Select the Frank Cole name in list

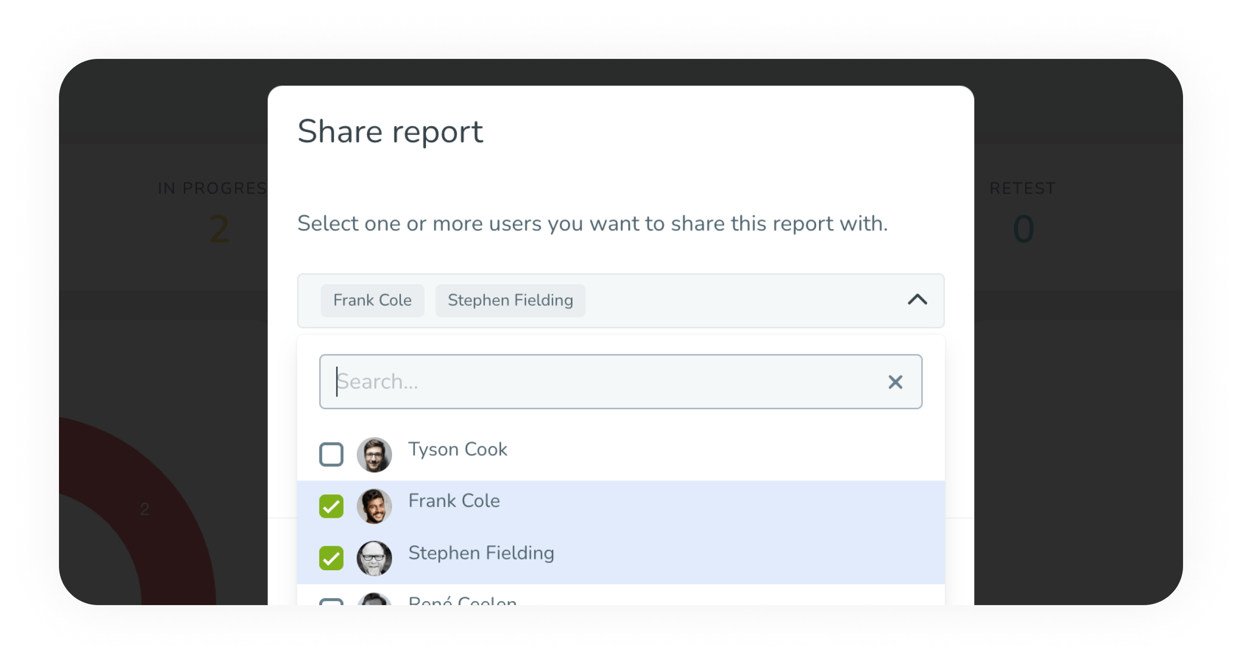454,501
